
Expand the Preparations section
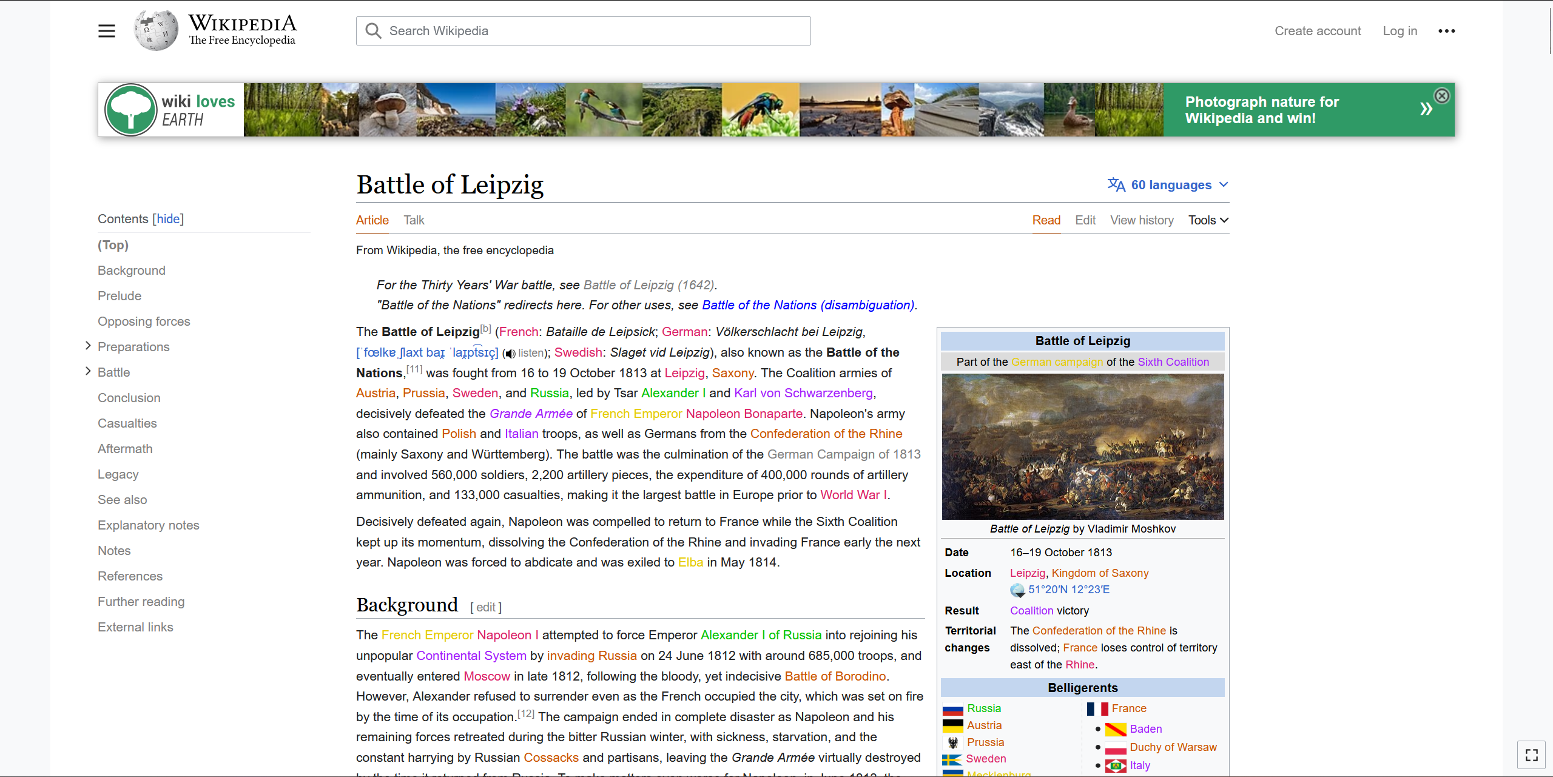tap(87, 346)
